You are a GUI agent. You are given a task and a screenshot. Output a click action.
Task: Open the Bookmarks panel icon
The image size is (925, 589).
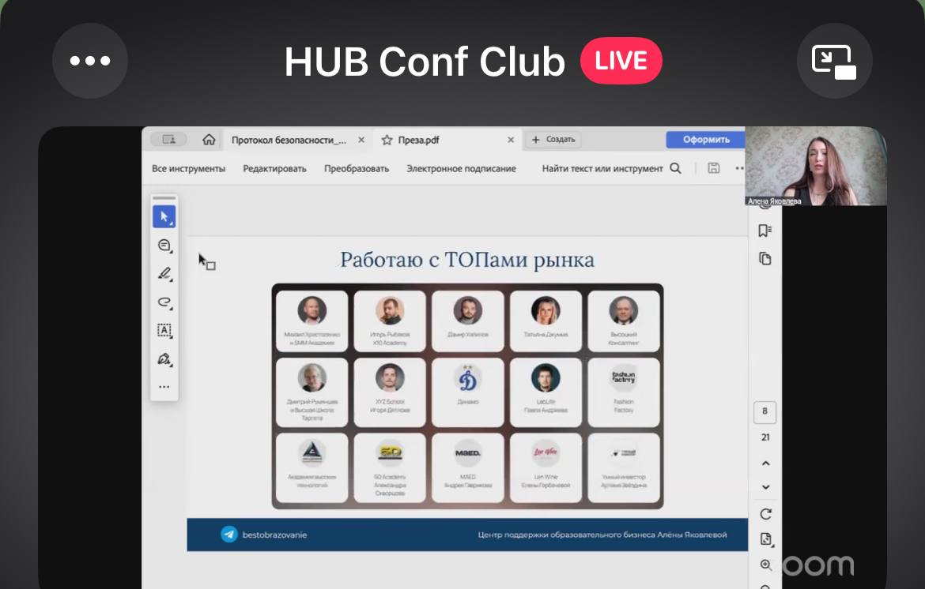[x=765, y=231]
